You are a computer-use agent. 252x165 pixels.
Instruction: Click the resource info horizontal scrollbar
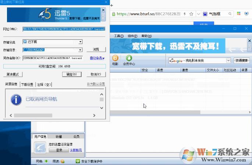coord(33,115)
